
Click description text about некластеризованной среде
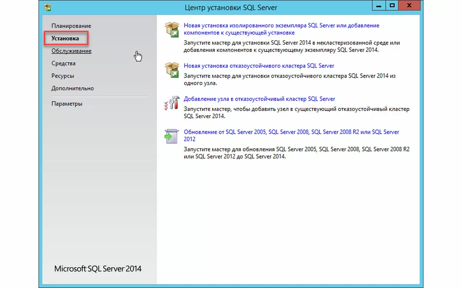(292, 46)
